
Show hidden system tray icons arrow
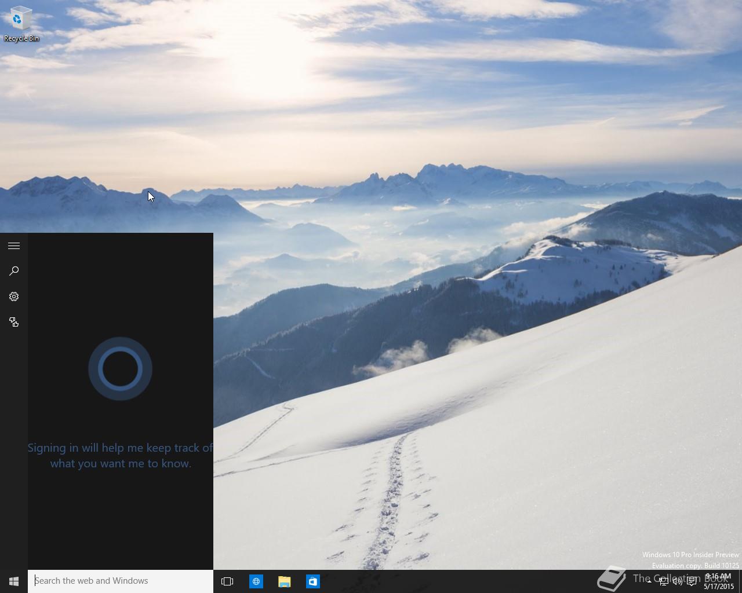pos(649,581)
